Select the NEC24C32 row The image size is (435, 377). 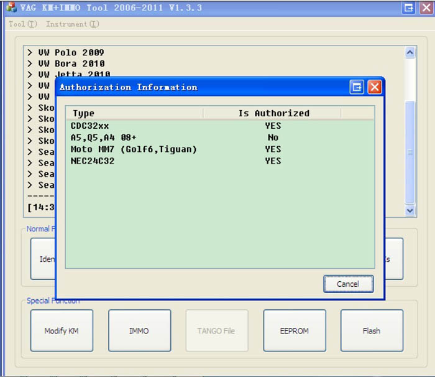(220, 161)
